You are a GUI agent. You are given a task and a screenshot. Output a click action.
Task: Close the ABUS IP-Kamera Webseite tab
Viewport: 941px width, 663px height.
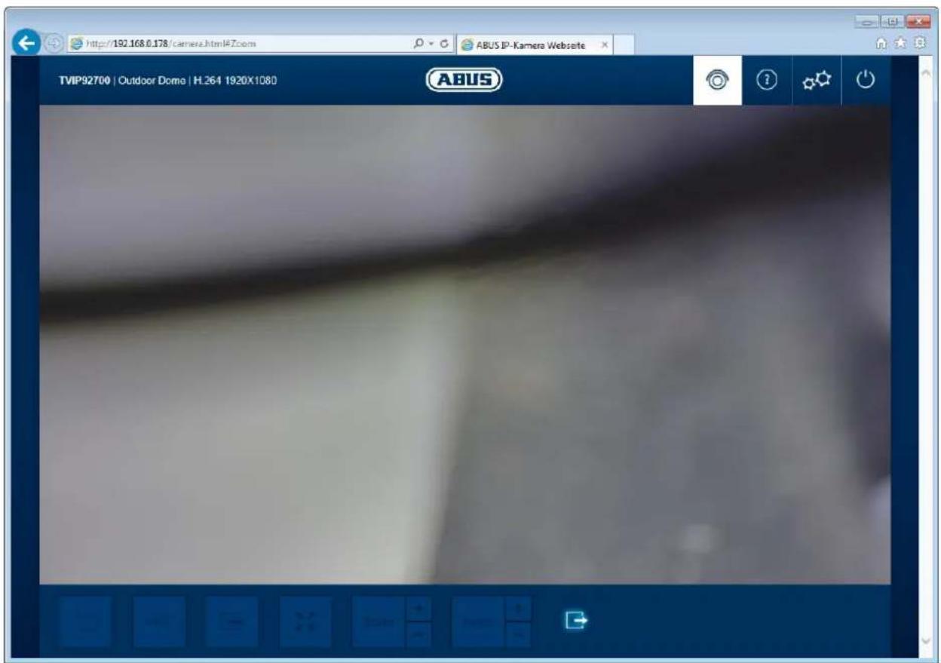[x=605, y=45]
